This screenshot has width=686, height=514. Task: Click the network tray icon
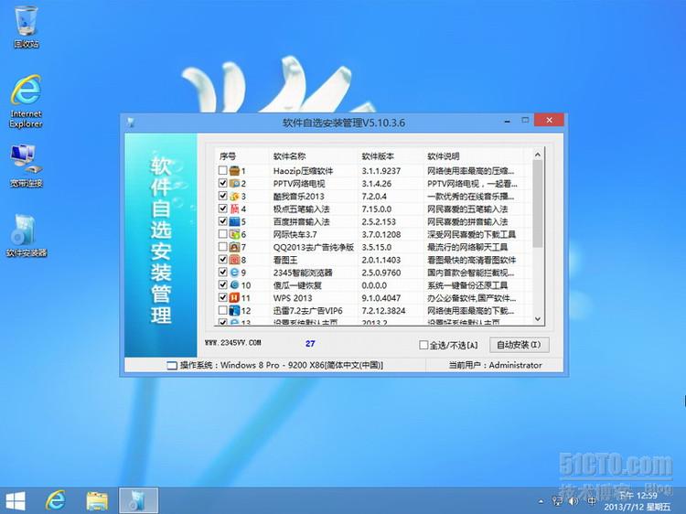[x=557, y=501]
